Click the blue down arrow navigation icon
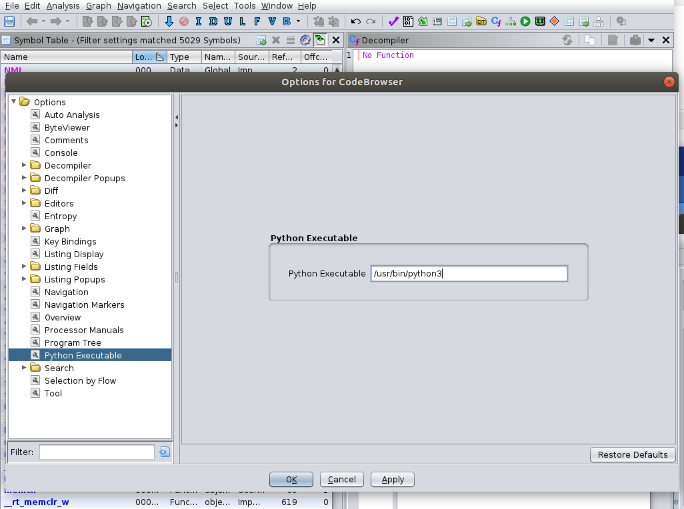The width and height of the screenshot is (684, 509). click(169, 21)
